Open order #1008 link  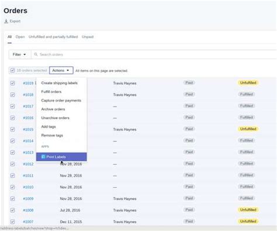coord(28,210)
